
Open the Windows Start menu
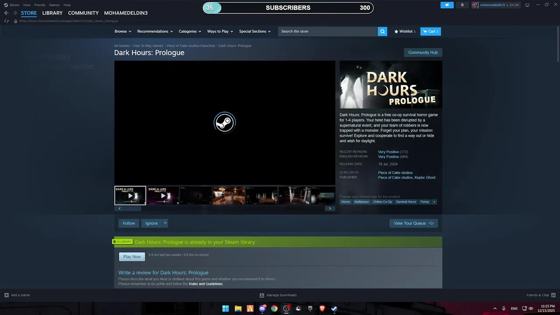click(225, 308)
